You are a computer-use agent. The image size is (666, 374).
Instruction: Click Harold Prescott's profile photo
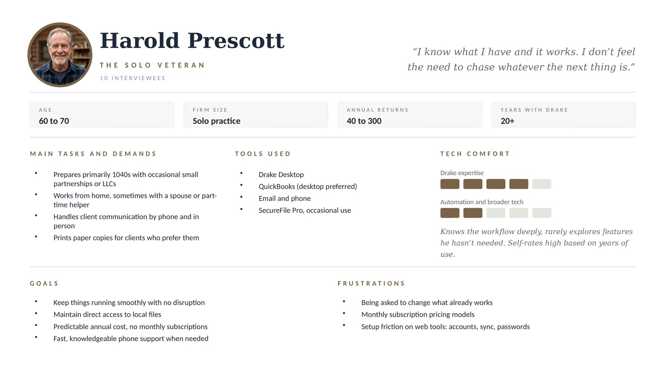click(60, 54)
